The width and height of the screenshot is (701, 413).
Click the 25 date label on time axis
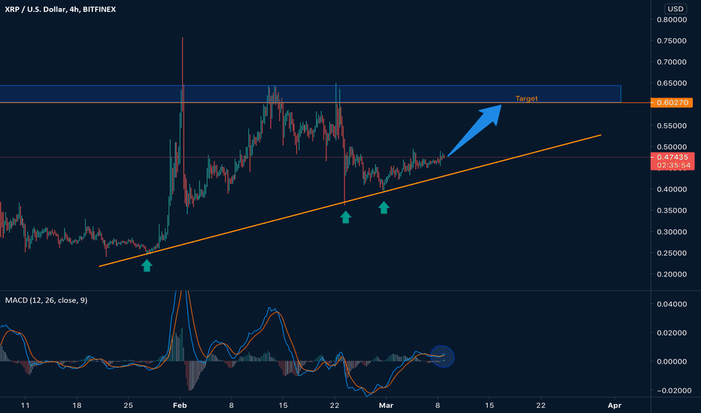pos(129,405)
